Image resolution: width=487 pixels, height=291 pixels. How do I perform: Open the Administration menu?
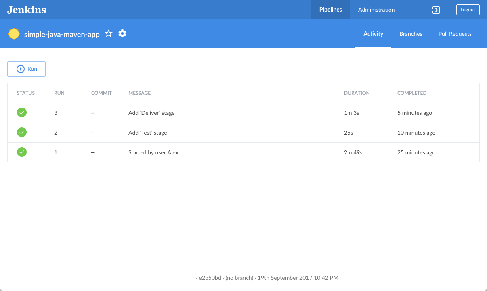coord(376,10)
